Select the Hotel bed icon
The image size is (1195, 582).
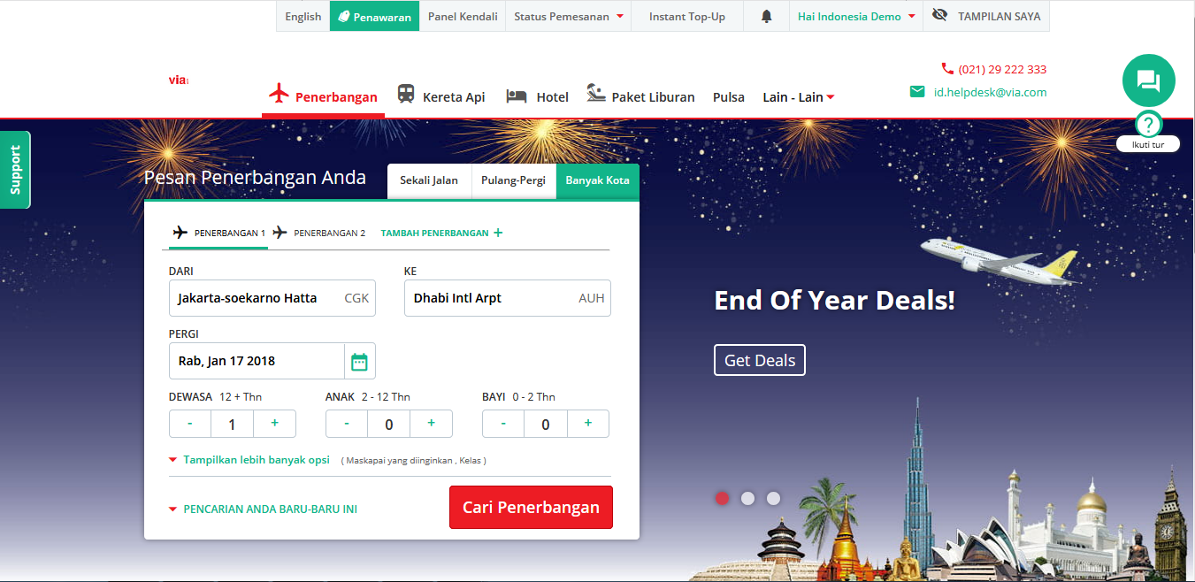(517, 96)
